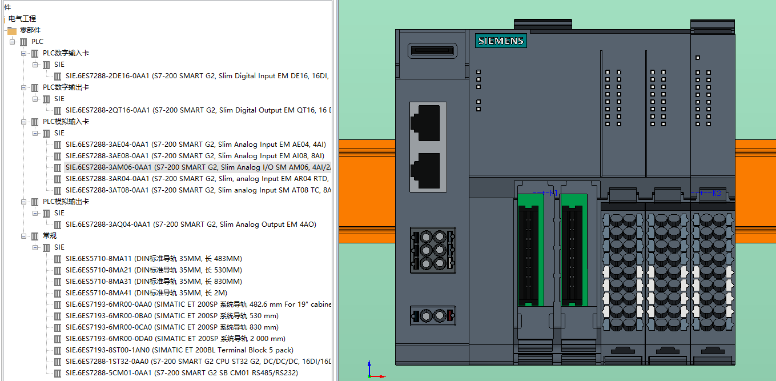Click the PLC模拟输出卡 label
Image resolution: width=776 pixels, height=381 pixels.
[x=66, y=202]
